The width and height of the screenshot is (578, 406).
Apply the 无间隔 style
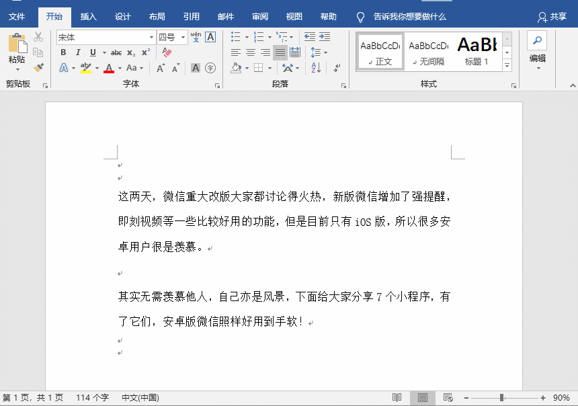(428, 52)
